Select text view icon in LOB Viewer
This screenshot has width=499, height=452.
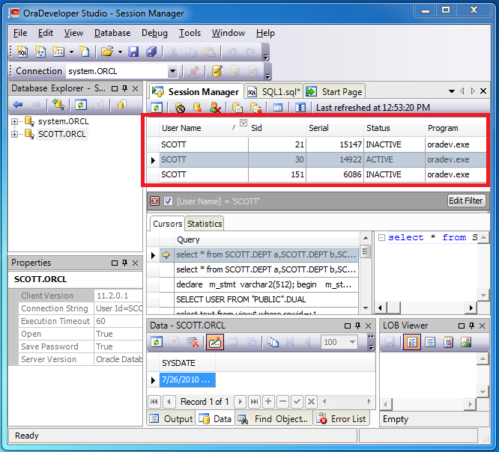coord(430,342)
